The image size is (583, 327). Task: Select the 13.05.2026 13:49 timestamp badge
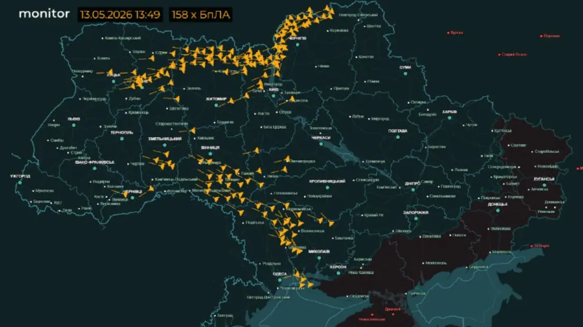pos(120,15)
